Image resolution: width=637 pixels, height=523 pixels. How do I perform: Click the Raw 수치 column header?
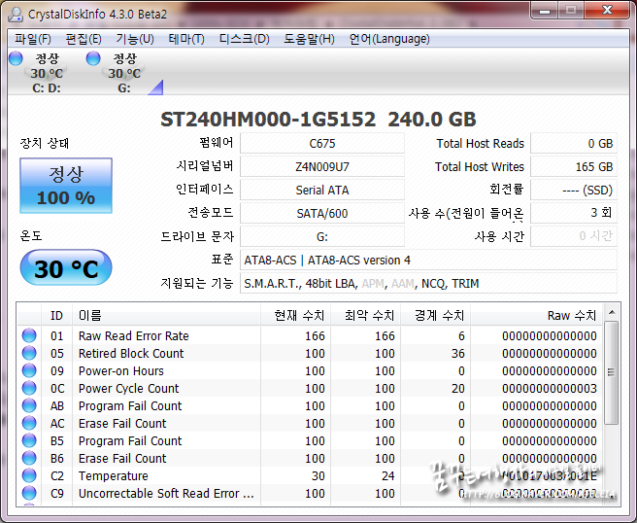tap(537, 315)
